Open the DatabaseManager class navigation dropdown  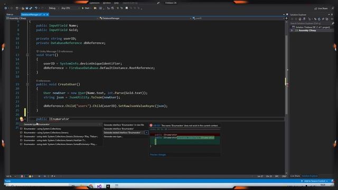[145, 18]
